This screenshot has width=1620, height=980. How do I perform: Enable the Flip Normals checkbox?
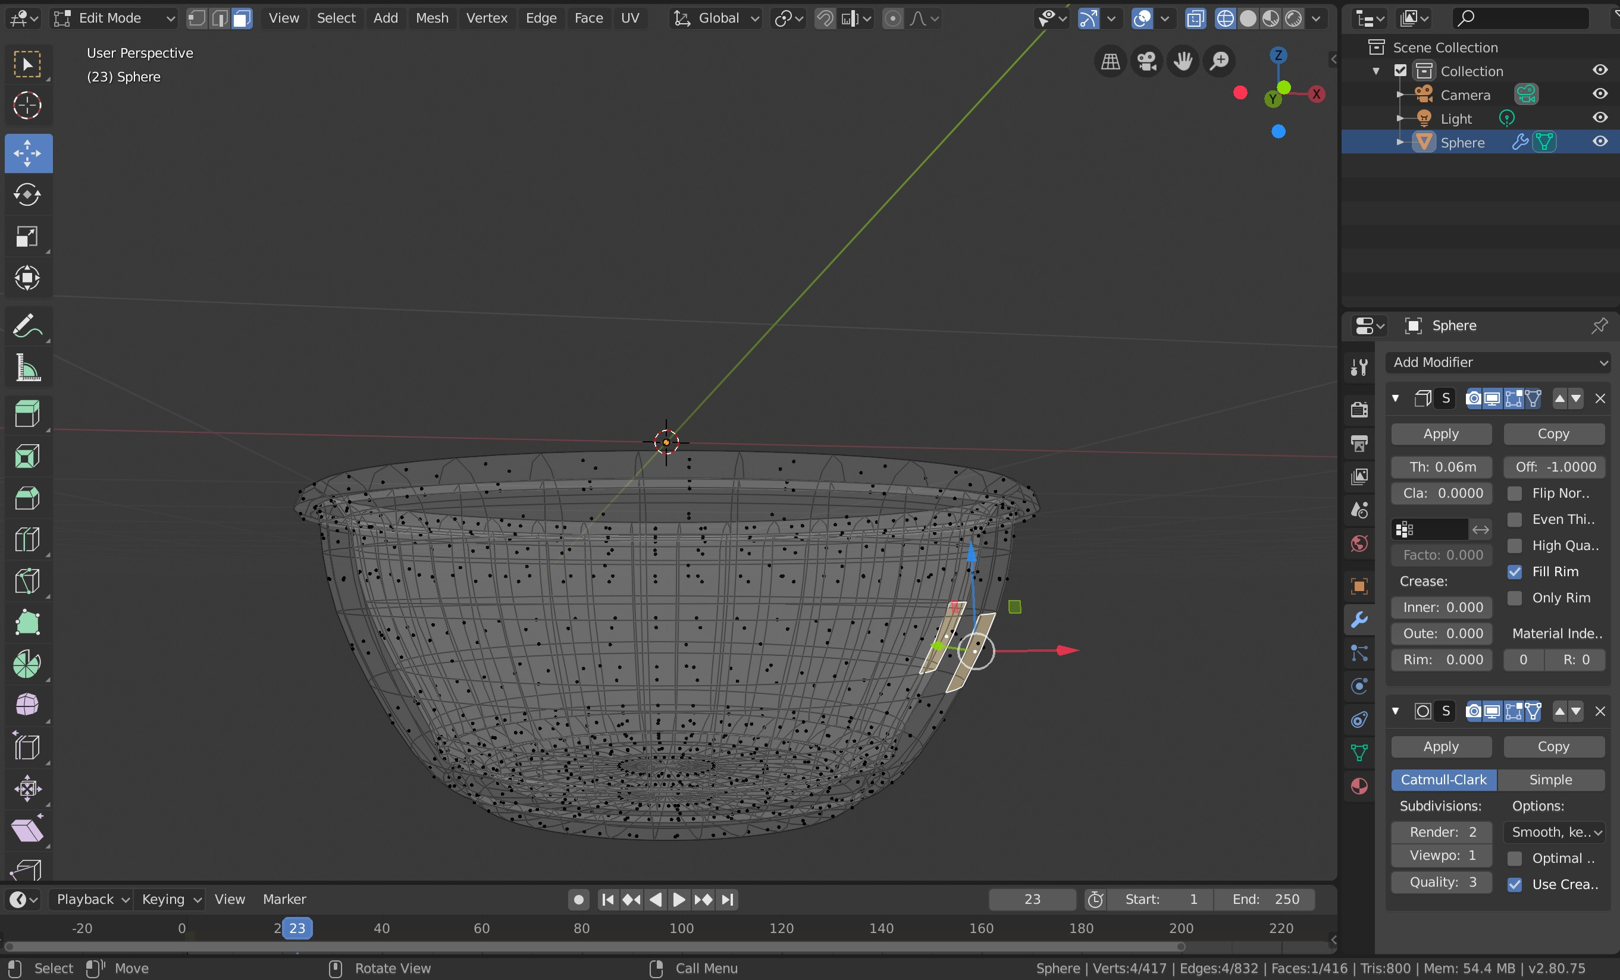pos(1515,493)
